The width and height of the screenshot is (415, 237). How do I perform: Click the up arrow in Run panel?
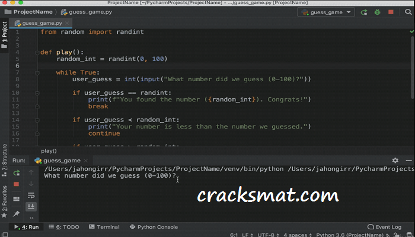[31, 172]
